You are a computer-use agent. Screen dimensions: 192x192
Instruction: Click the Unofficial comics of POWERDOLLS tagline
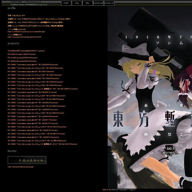pyautogui.click(x=29, y=5)
